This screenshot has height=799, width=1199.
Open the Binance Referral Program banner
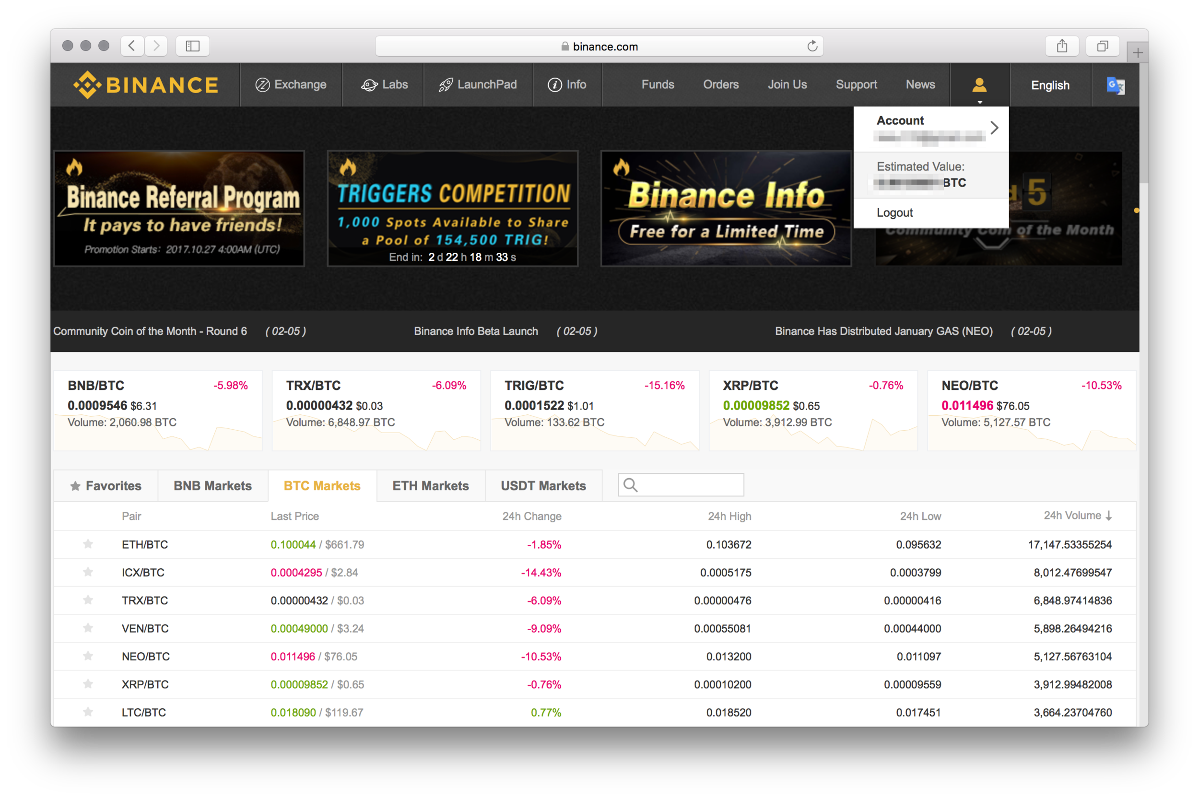pos(179,209)
